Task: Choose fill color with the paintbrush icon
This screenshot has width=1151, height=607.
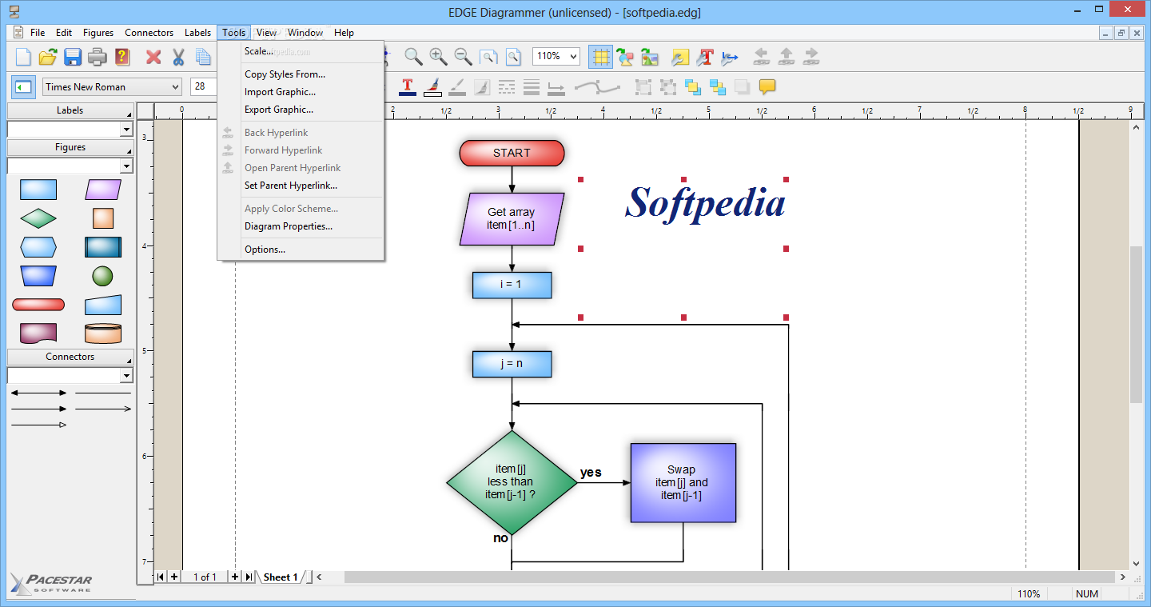Action: tap(432, 86)
